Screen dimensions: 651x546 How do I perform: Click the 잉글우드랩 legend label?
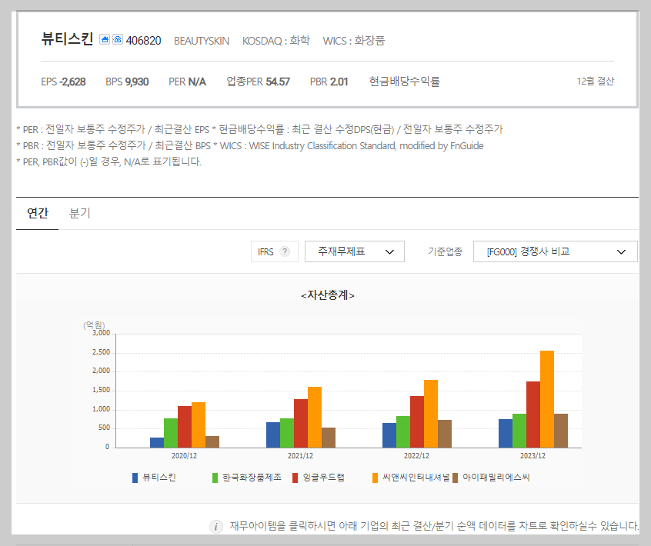(x=323, y=478)
